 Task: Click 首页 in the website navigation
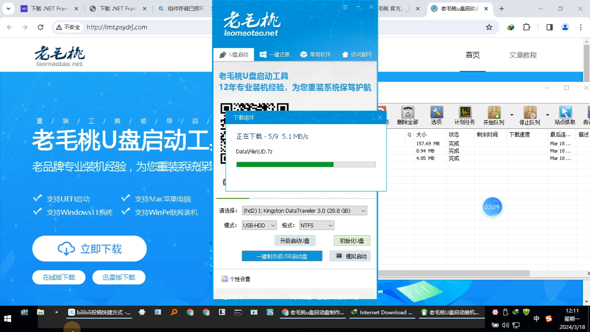click(472, 55)
